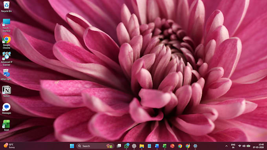Open the Chrome profile icon next to Settings
Screen dimensions: 267x150
[x=188, y=146]
